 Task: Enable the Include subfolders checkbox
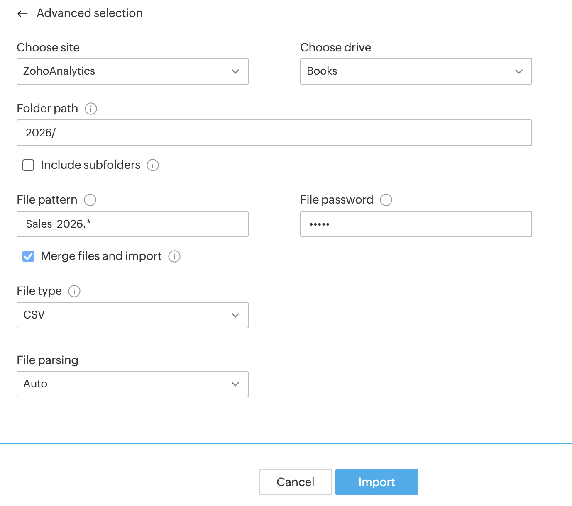[x=28, y=165]
